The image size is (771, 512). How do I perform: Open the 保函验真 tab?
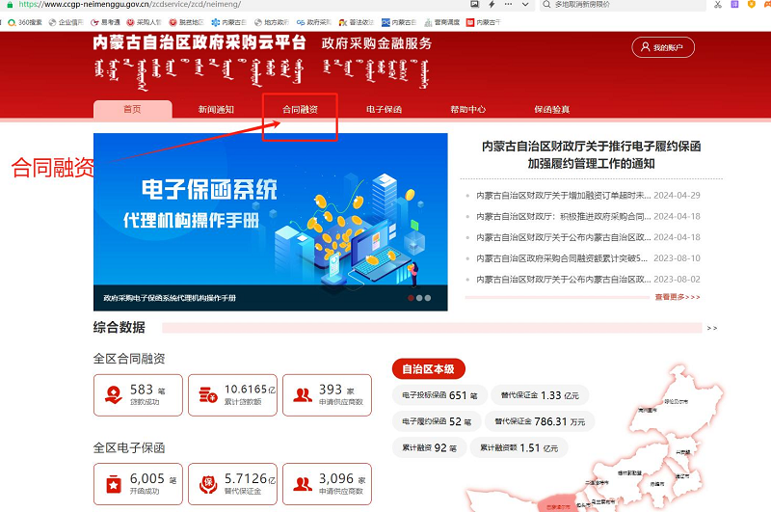(551, 109)
